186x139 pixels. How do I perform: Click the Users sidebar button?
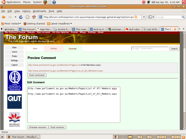[14, 52]
